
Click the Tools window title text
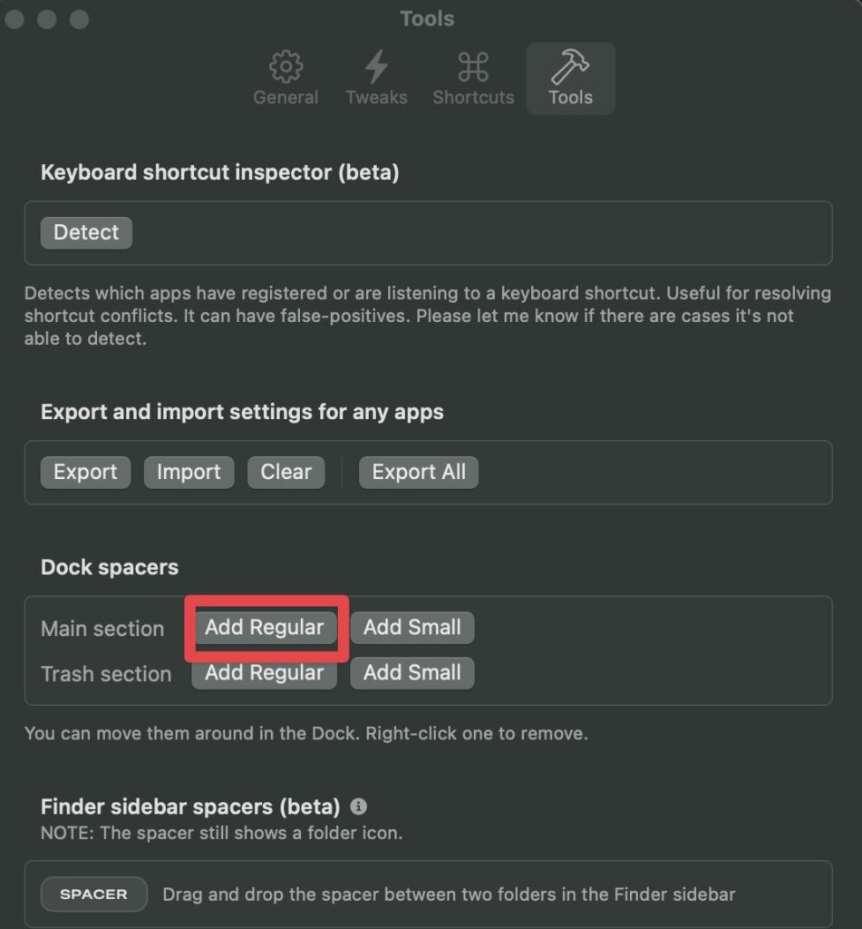(x=427, y=18)
